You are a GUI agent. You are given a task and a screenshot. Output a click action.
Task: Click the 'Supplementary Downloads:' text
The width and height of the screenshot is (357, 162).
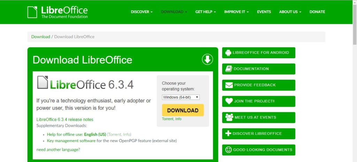(x=62, y=126)
